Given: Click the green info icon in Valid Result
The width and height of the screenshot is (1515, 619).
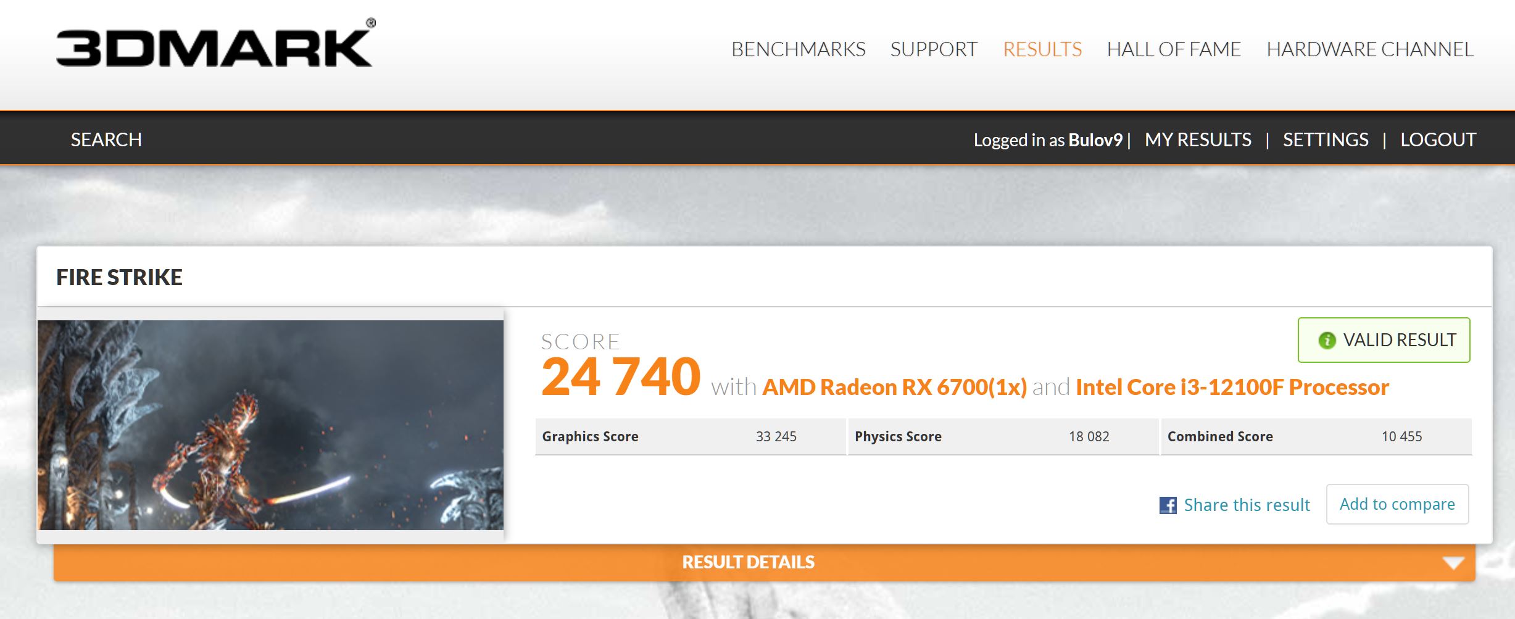Looking at the screenshot, I should pos(1327,340).
